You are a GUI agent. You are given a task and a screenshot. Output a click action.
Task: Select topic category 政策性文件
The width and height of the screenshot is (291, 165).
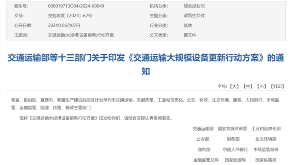pyautogui.click(x=194, y=16)
